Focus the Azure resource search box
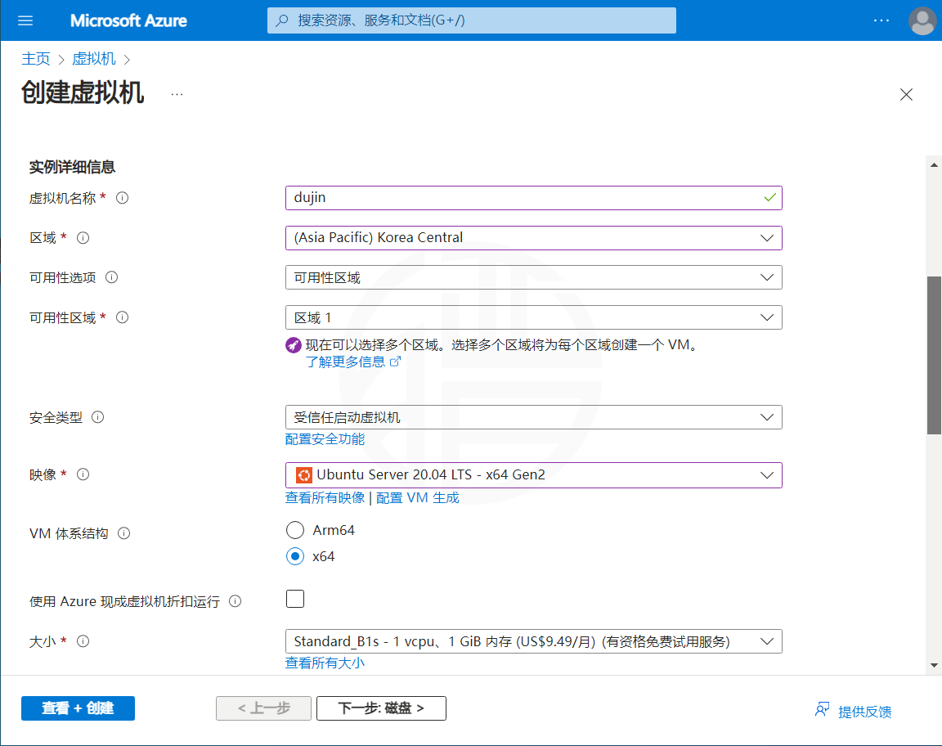 472,20
